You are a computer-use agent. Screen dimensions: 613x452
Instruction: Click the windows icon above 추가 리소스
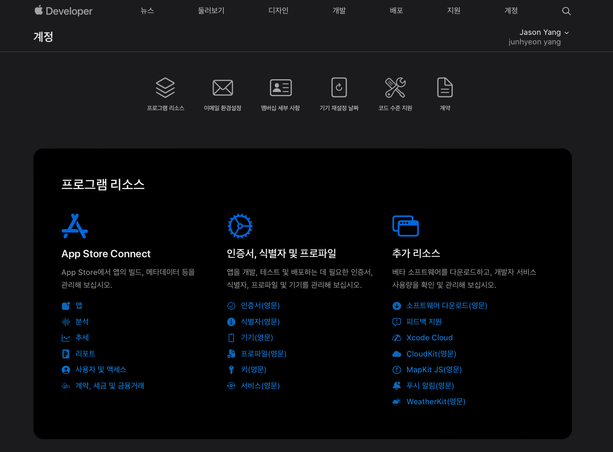(405, 226)
